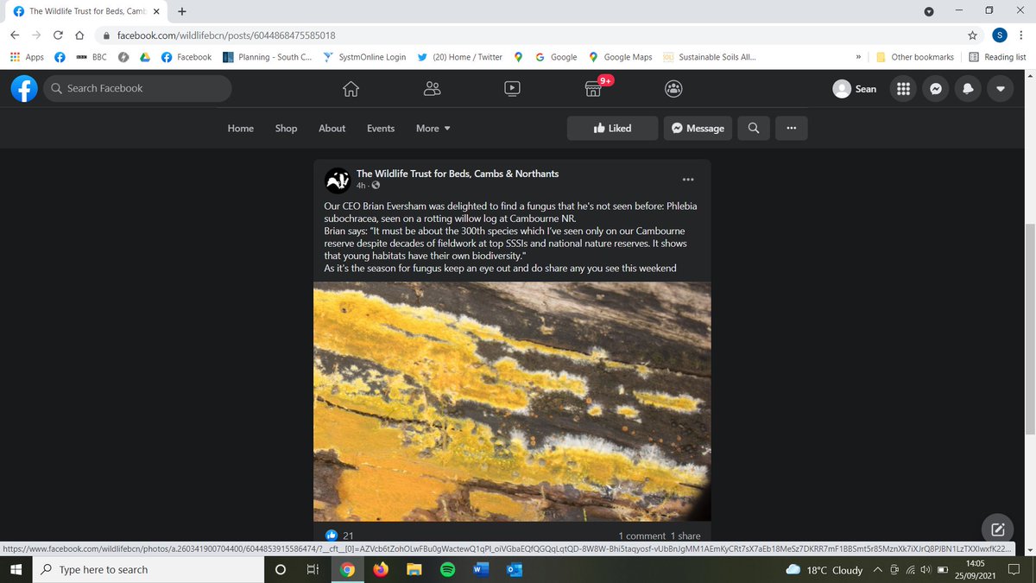Viewport: 1036px width, 583px height.
Task: Open (20) Home / Twitter bookmark
Action: coord(459,57)
